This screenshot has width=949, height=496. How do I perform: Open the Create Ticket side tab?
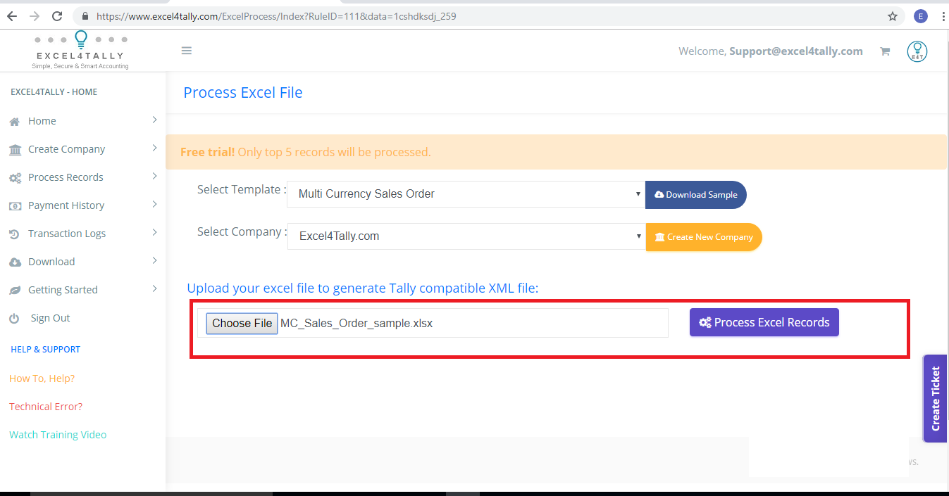pos(935,398)
